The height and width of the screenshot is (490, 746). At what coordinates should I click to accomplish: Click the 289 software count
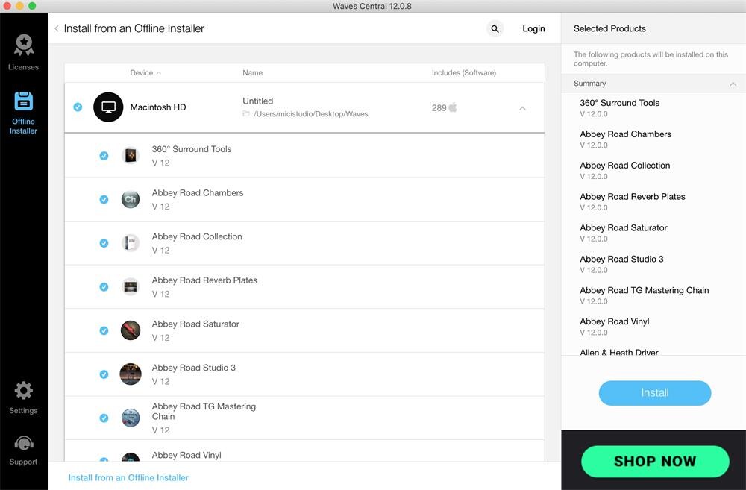[439, 108]
